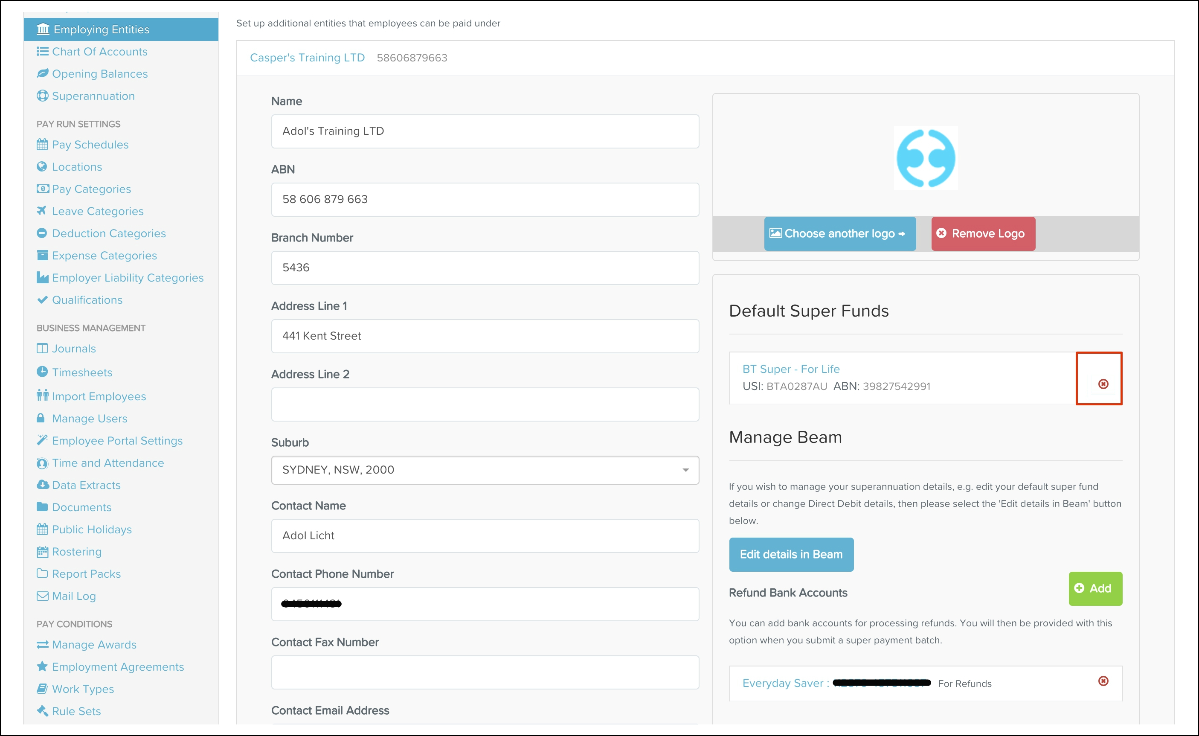The width and height of the screenshot is (1199, 736).
Task: Click the Remove Logo button
Action: (x=982, y=234)
